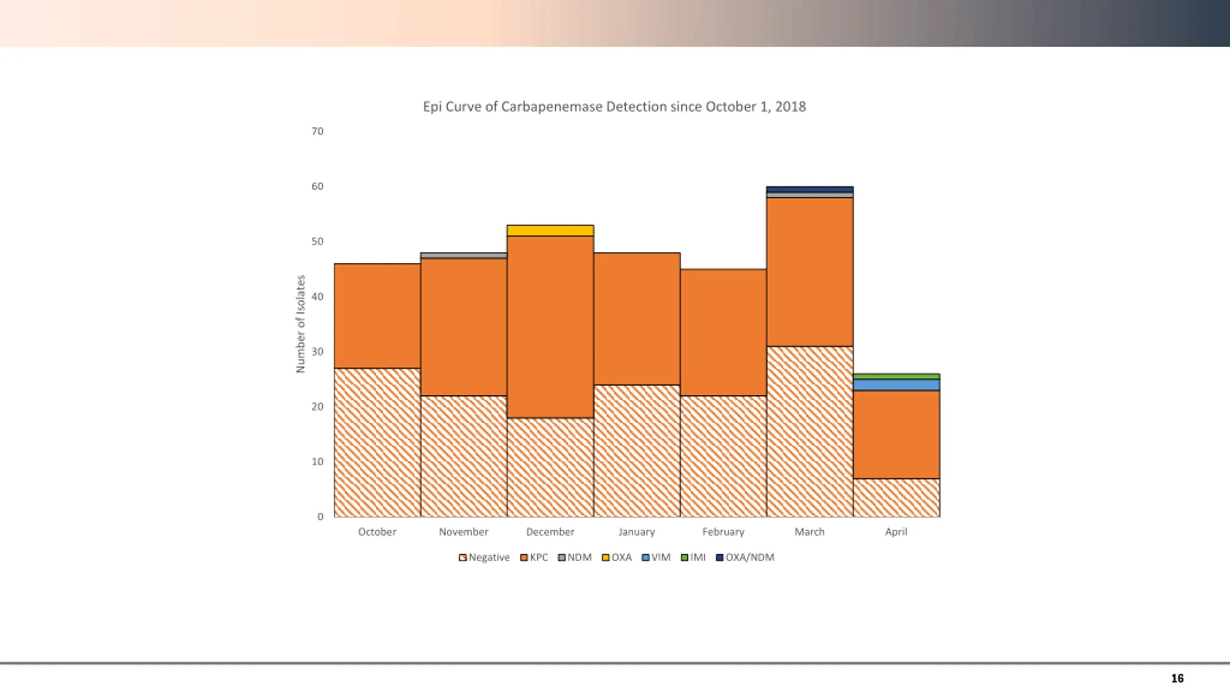Click the March label on the x-axis

coord(809,532)
